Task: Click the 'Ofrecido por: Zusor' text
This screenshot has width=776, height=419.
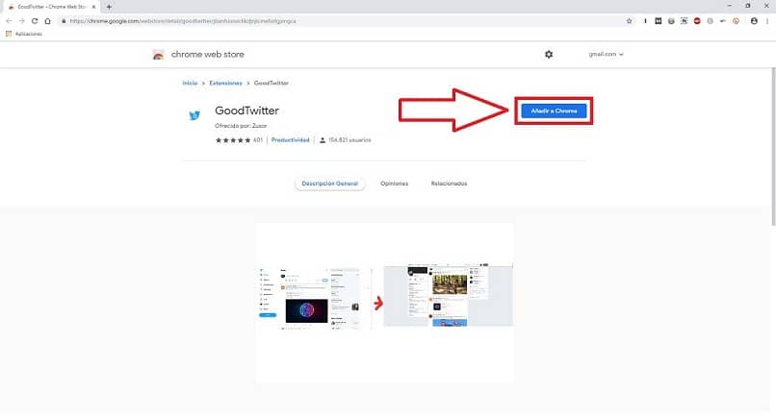Action: click(241, 126)
